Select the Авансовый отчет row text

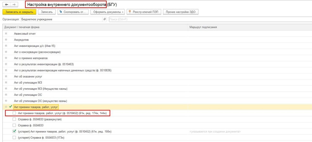pyautogui.click(x=25, y=34)
